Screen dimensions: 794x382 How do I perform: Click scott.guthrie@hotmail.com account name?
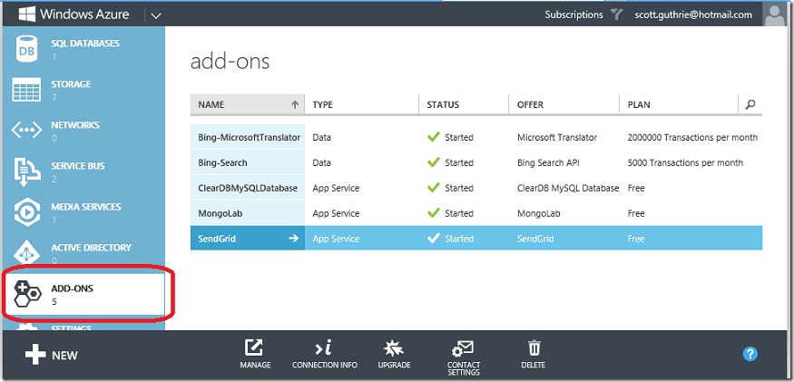693,15
